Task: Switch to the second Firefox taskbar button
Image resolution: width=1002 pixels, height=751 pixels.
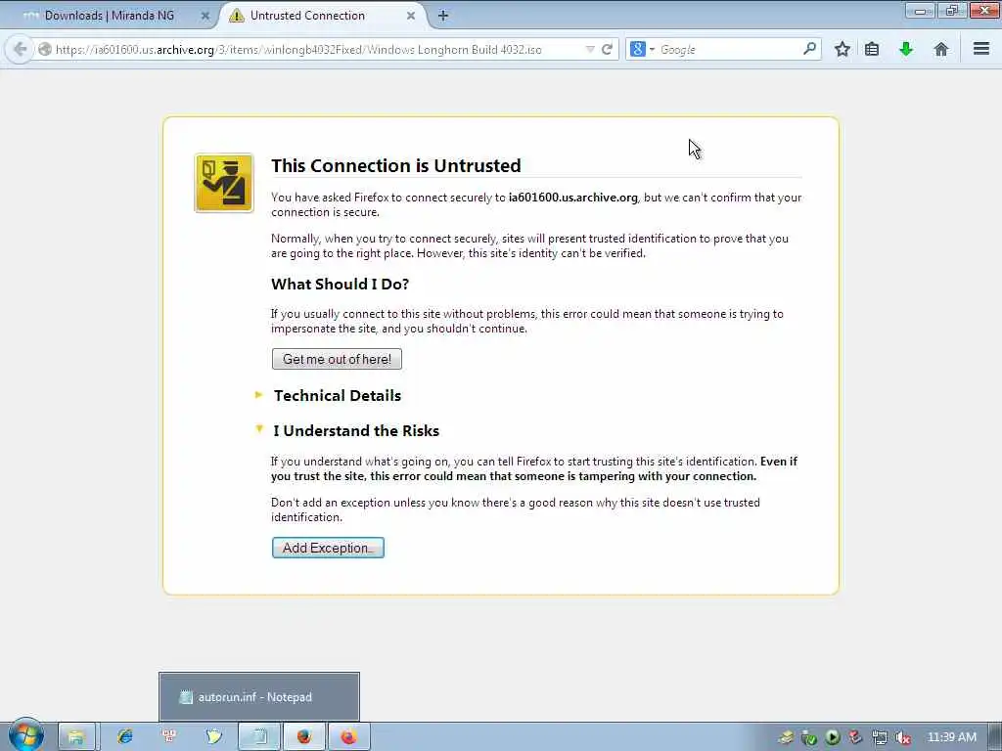Action: click(x=349, y=737)
